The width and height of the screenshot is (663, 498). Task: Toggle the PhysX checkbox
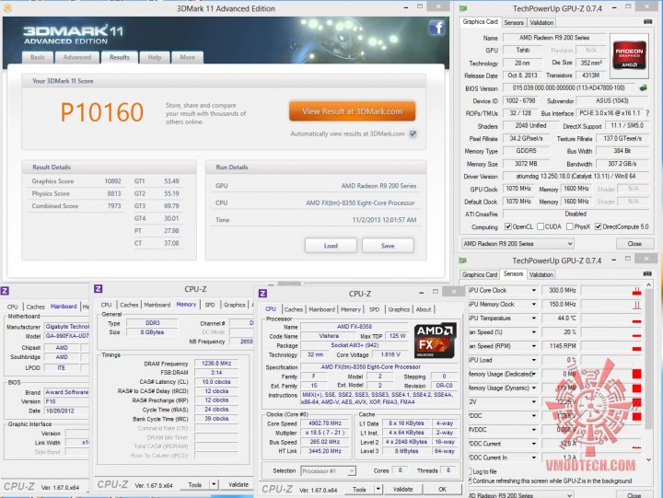point(569,226)
